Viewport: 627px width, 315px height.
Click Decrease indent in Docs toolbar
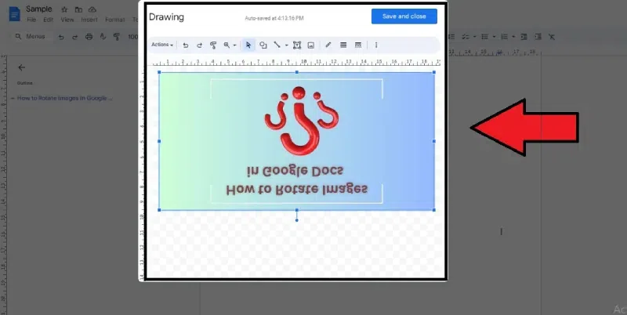click(x=524, y=37)
